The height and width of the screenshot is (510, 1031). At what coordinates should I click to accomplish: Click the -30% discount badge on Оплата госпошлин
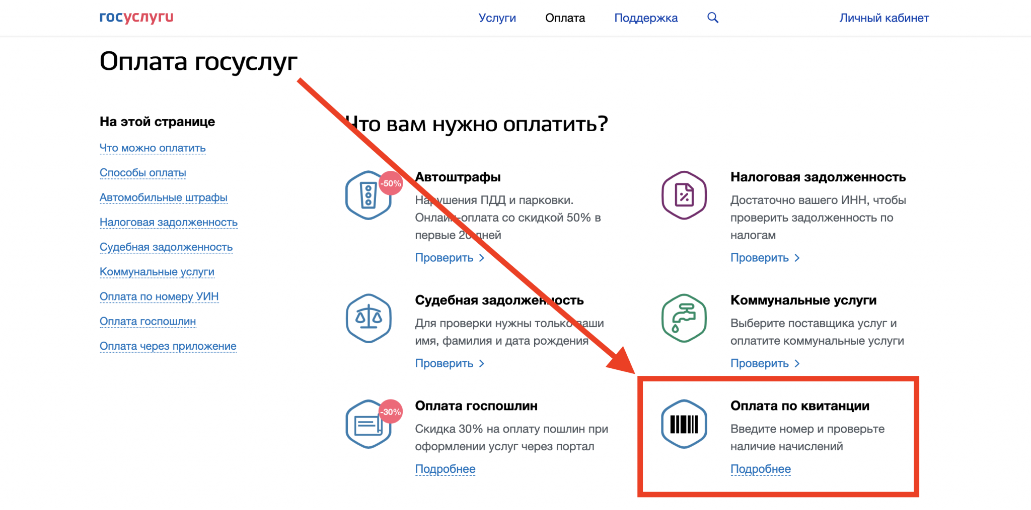391,412
